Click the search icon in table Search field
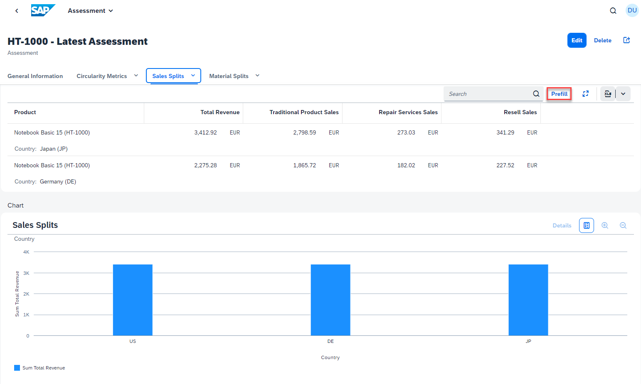 click(536, 94)
